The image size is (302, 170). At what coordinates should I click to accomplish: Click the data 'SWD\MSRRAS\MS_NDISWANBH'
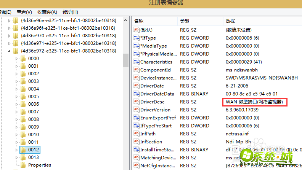(x=262, y=78)
